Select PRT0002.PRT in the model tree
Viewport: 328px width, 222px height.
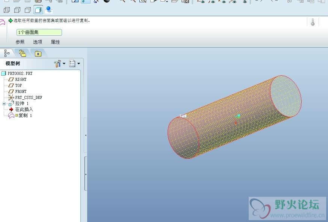[x=17, y=73]
